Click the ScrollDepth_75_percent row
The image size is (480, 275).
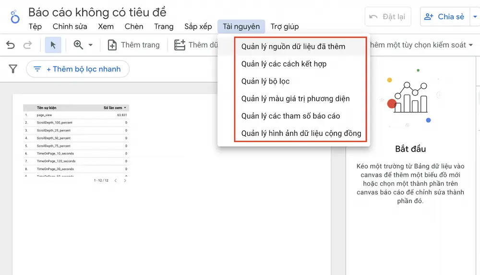point(76,146)
